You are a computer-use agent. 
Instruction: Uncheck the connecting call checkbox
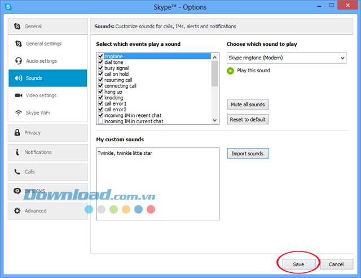coord(100,85)
